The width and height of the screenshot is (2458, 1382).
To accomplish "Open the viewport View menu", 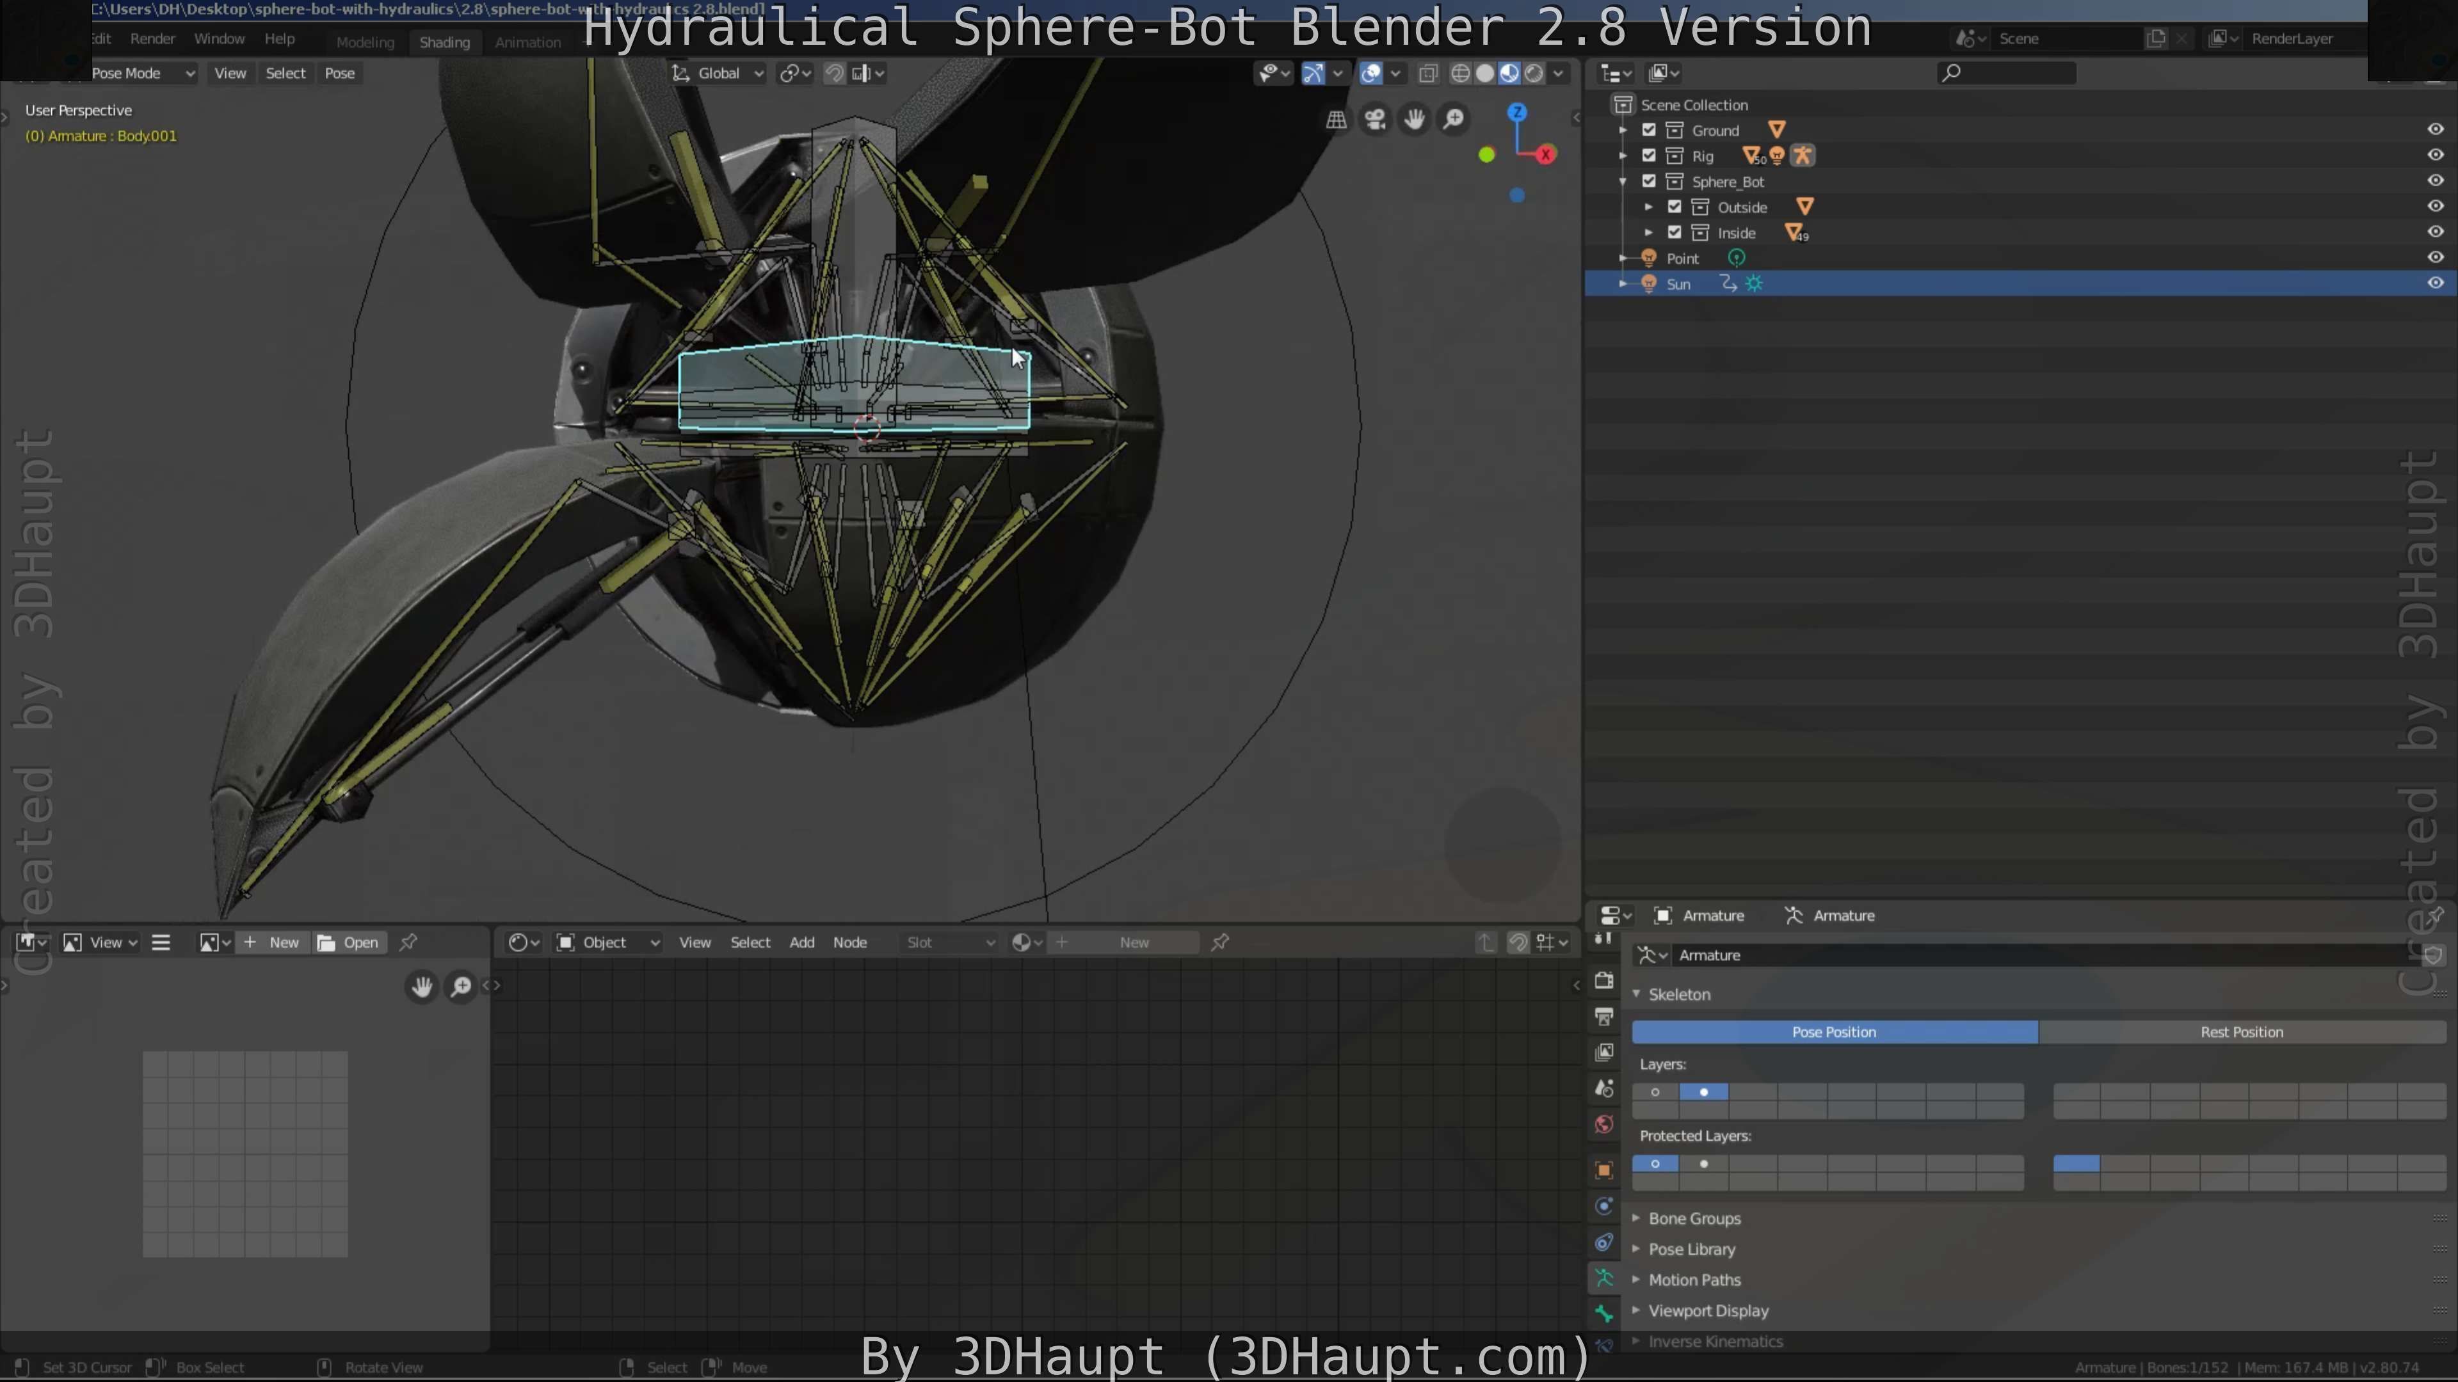I will [x=230, y=74].
